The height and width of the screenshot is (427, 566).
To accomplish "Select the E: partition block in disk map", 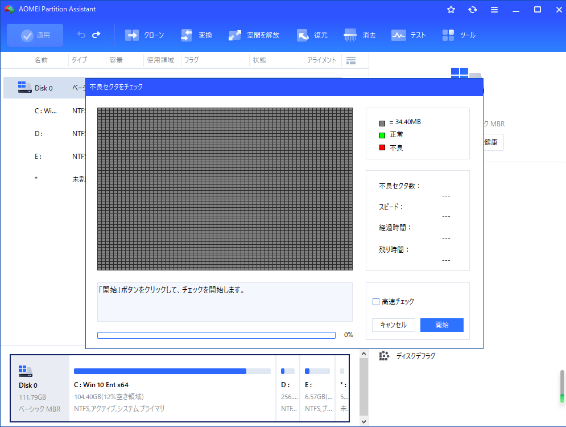I will click(x=317, y=388).
